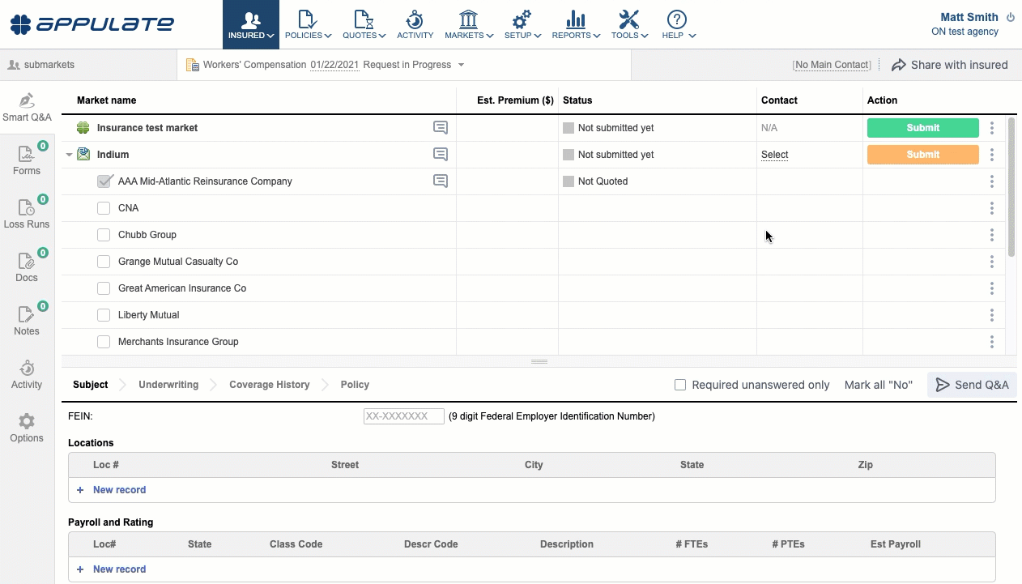Open the Docs sidebar panel
The image size is (1022, 584).
tap(27, 266)
